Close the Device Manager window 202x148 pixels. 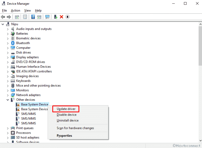(x=197, y=3)
